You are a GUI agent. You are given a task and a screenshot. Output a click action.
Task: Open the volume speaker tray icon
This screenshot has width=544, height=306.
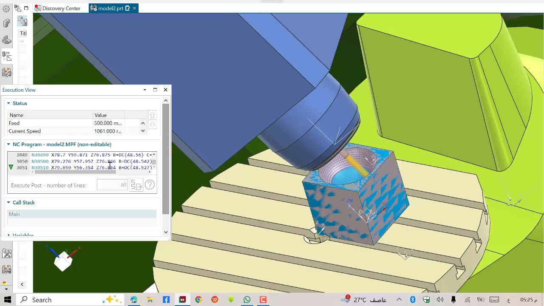click(x=440, y=300)
